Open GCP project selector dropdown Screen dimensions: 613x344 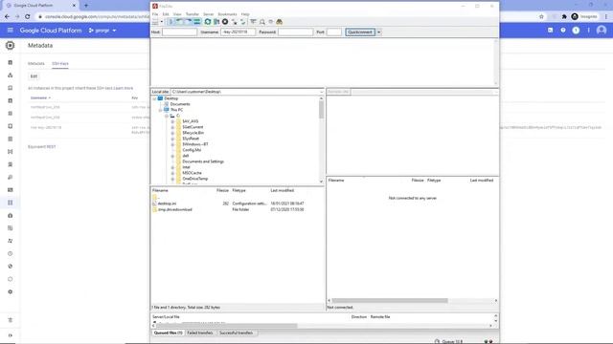point(102,30)
